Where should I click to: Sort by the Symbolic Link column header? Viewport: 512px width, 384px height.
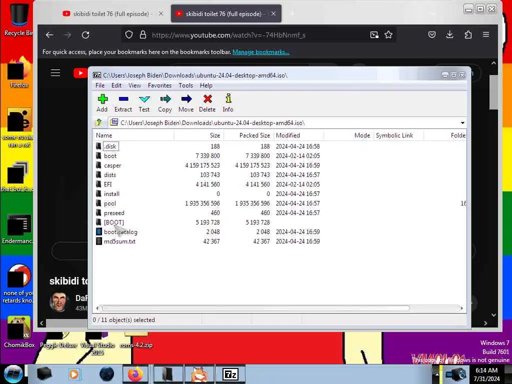point(398,135)
